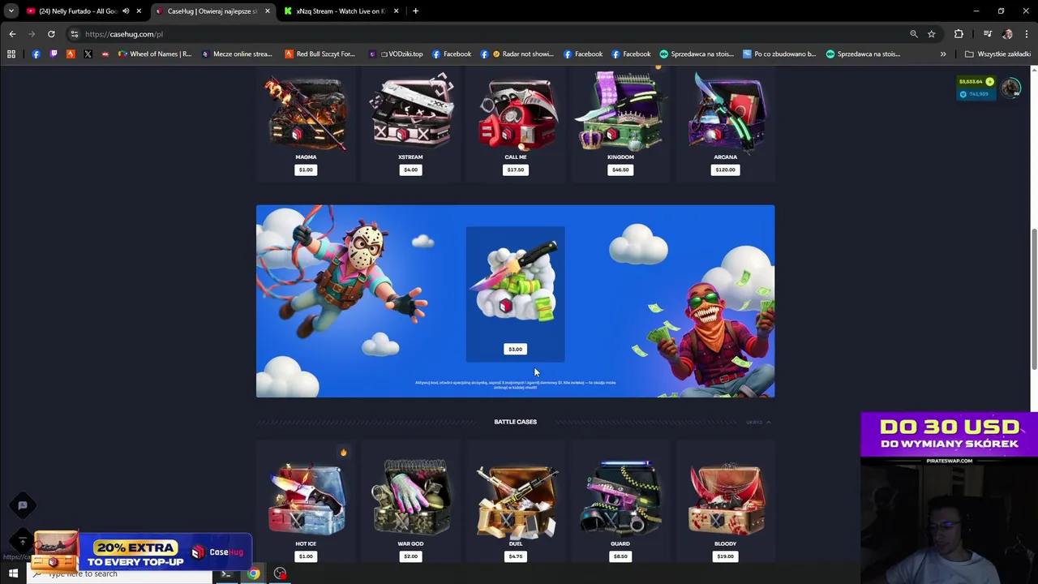Screen dimensions: 1038x584
Task: Click the fire icon on HOT ICE case
Action: (343, 453)
